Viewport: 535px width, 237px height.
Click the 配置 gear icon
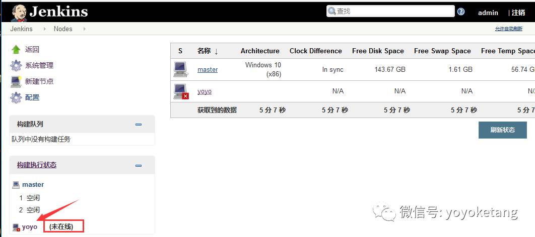pos(16,97)
